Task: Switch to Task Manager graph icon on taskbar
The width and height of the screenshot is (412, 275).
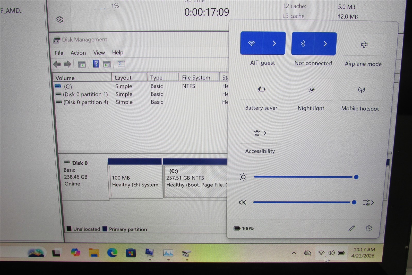Action: click(x=168, y=253)
